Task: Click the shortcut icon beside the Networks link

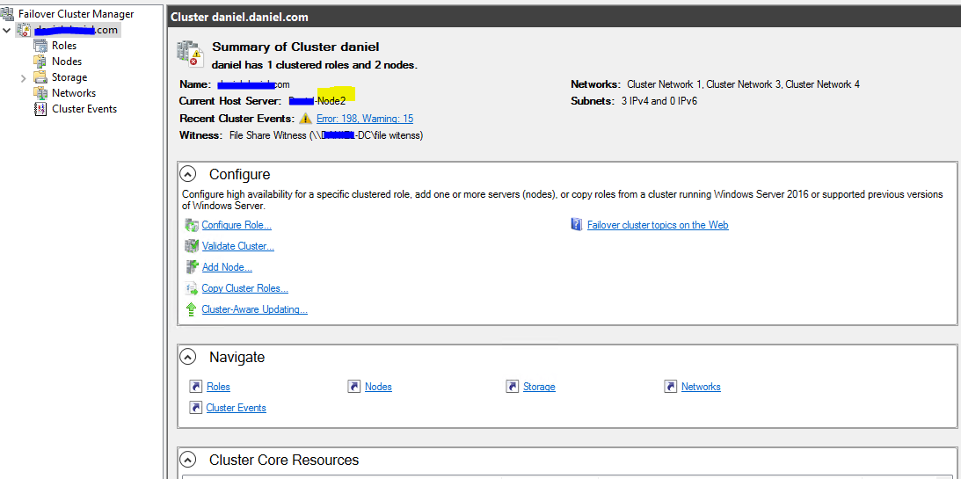Action: coord(671,387)
